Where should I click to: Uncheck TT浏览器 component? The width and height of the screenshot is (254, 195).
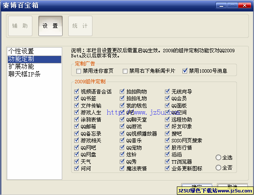167,161
